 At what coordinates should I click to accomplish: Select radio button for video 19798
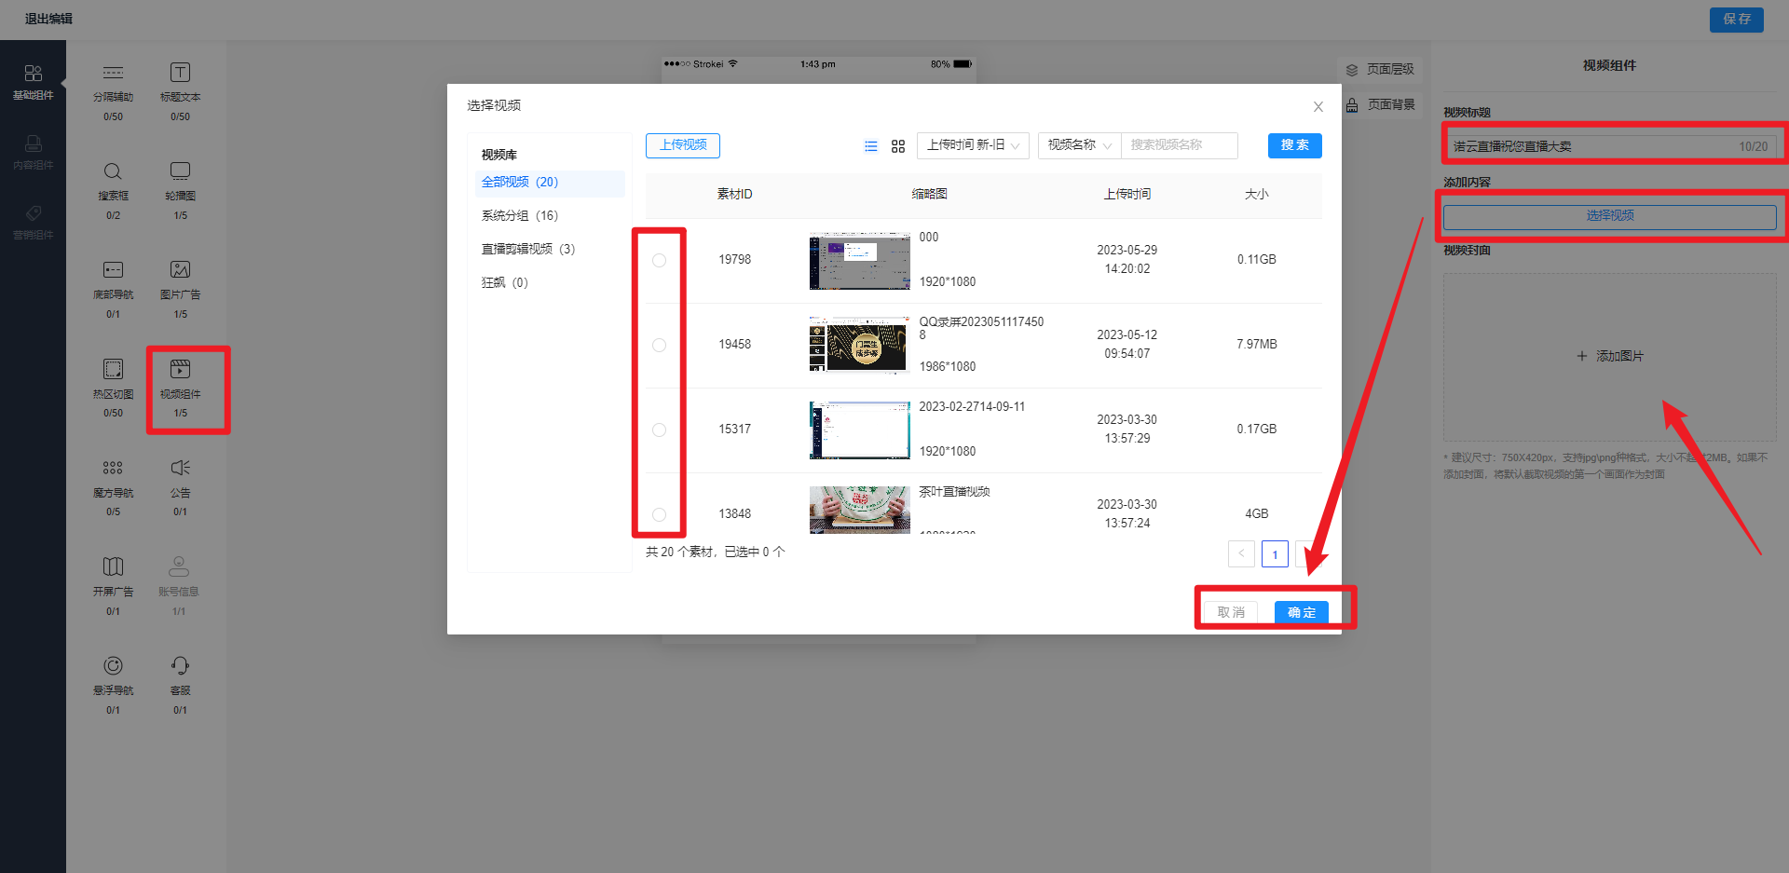[x=660, y=261]
